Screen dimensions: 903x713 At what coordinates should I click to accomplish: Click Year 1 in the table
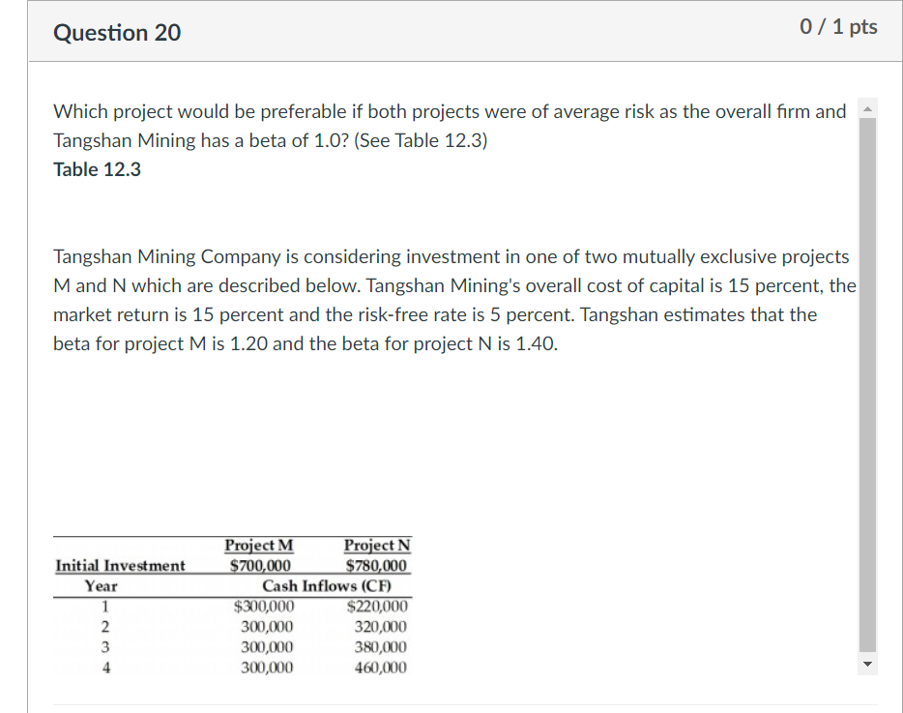(x=102, y=606)
